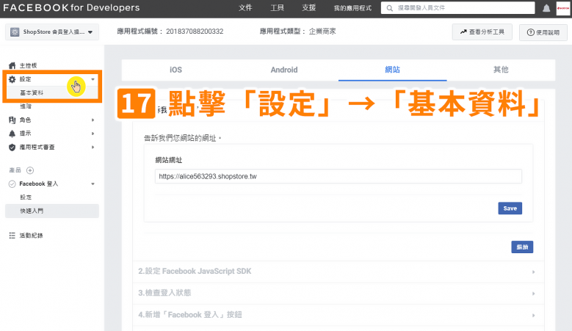Click the 查看分析工具 button
Screen dimensions: 572x331
[x=482, y=32]
